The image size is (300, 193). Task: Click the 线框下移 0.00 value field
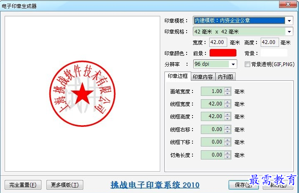(x=213, y=142)
